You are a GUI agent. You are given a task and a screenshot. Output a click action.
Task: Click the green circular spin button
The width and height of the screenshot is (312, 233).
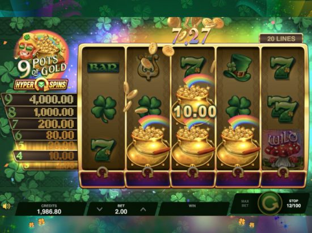(270, 203)
